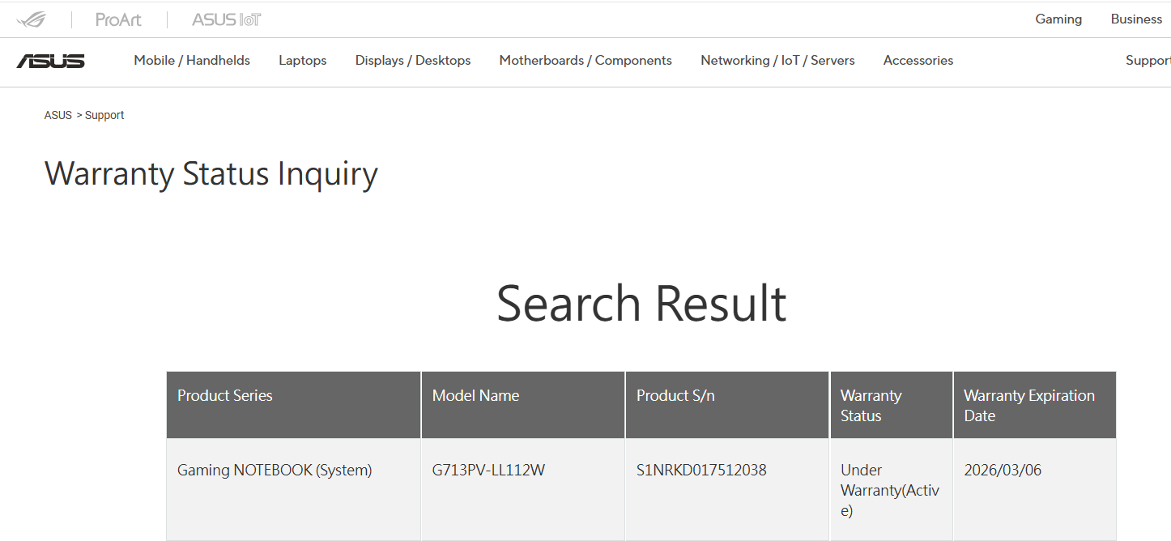Open Motherboards / Components menu
This screenshot has width=1171, height=541.
click(585, 61)
